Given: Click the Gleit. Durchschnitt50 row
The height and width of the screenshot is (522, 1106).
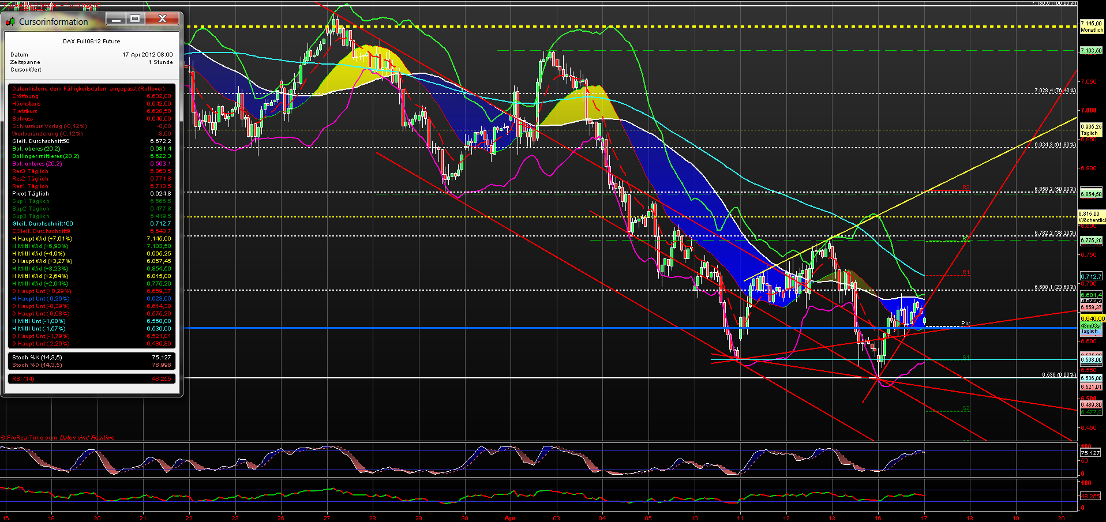Looking at the screenshot, I should coord(92,141).
